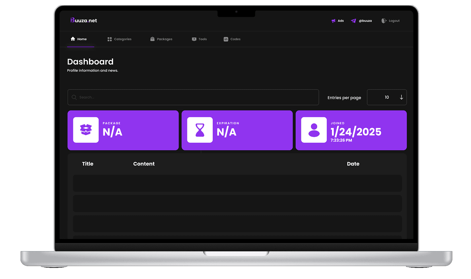The width and height of the screenshot is (471, 279).
Task: Open the Entries per page dropdown
Action: [387, 97]
